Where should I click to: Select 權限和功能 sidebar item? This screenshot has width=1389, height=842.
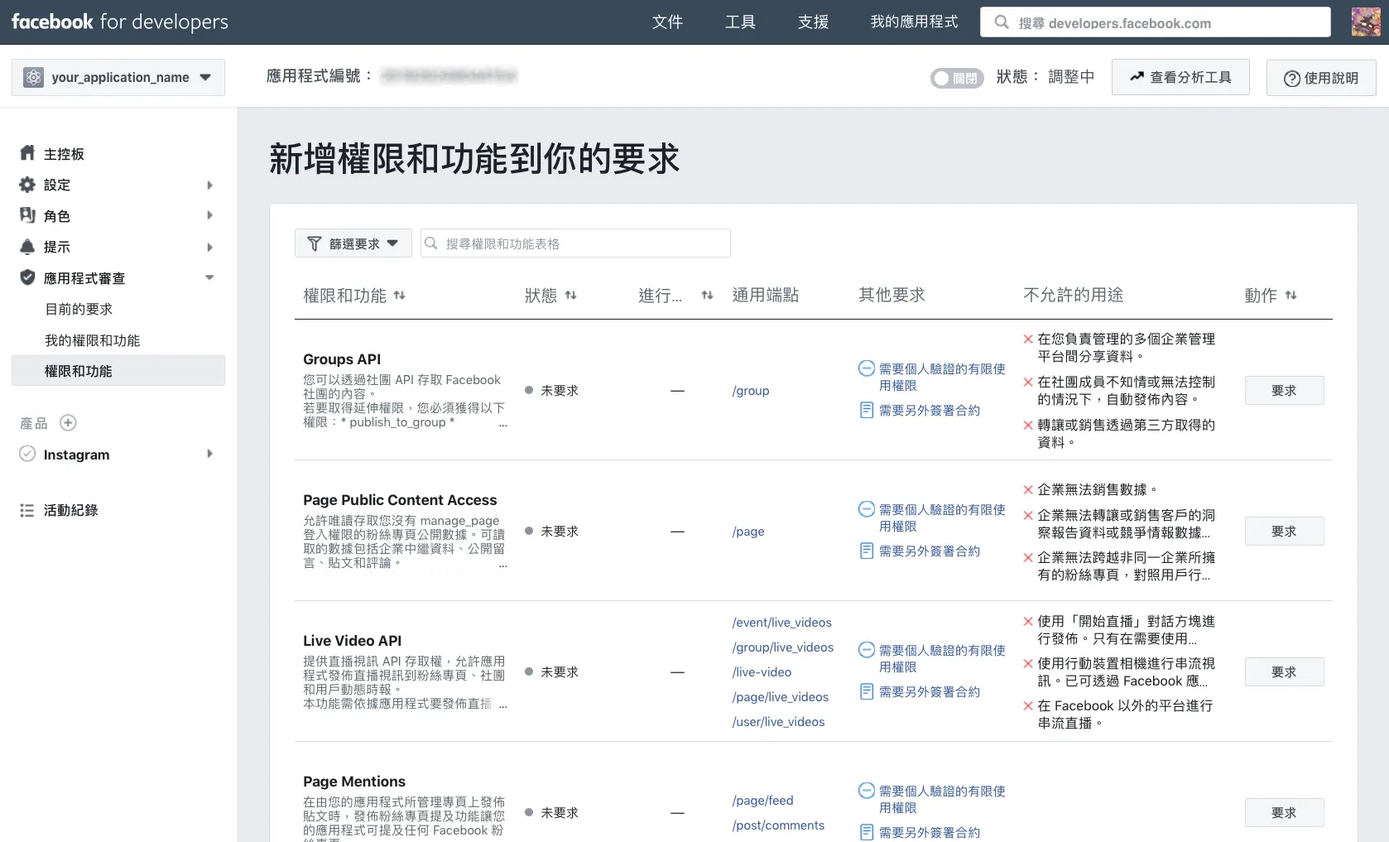click(118, 371)
